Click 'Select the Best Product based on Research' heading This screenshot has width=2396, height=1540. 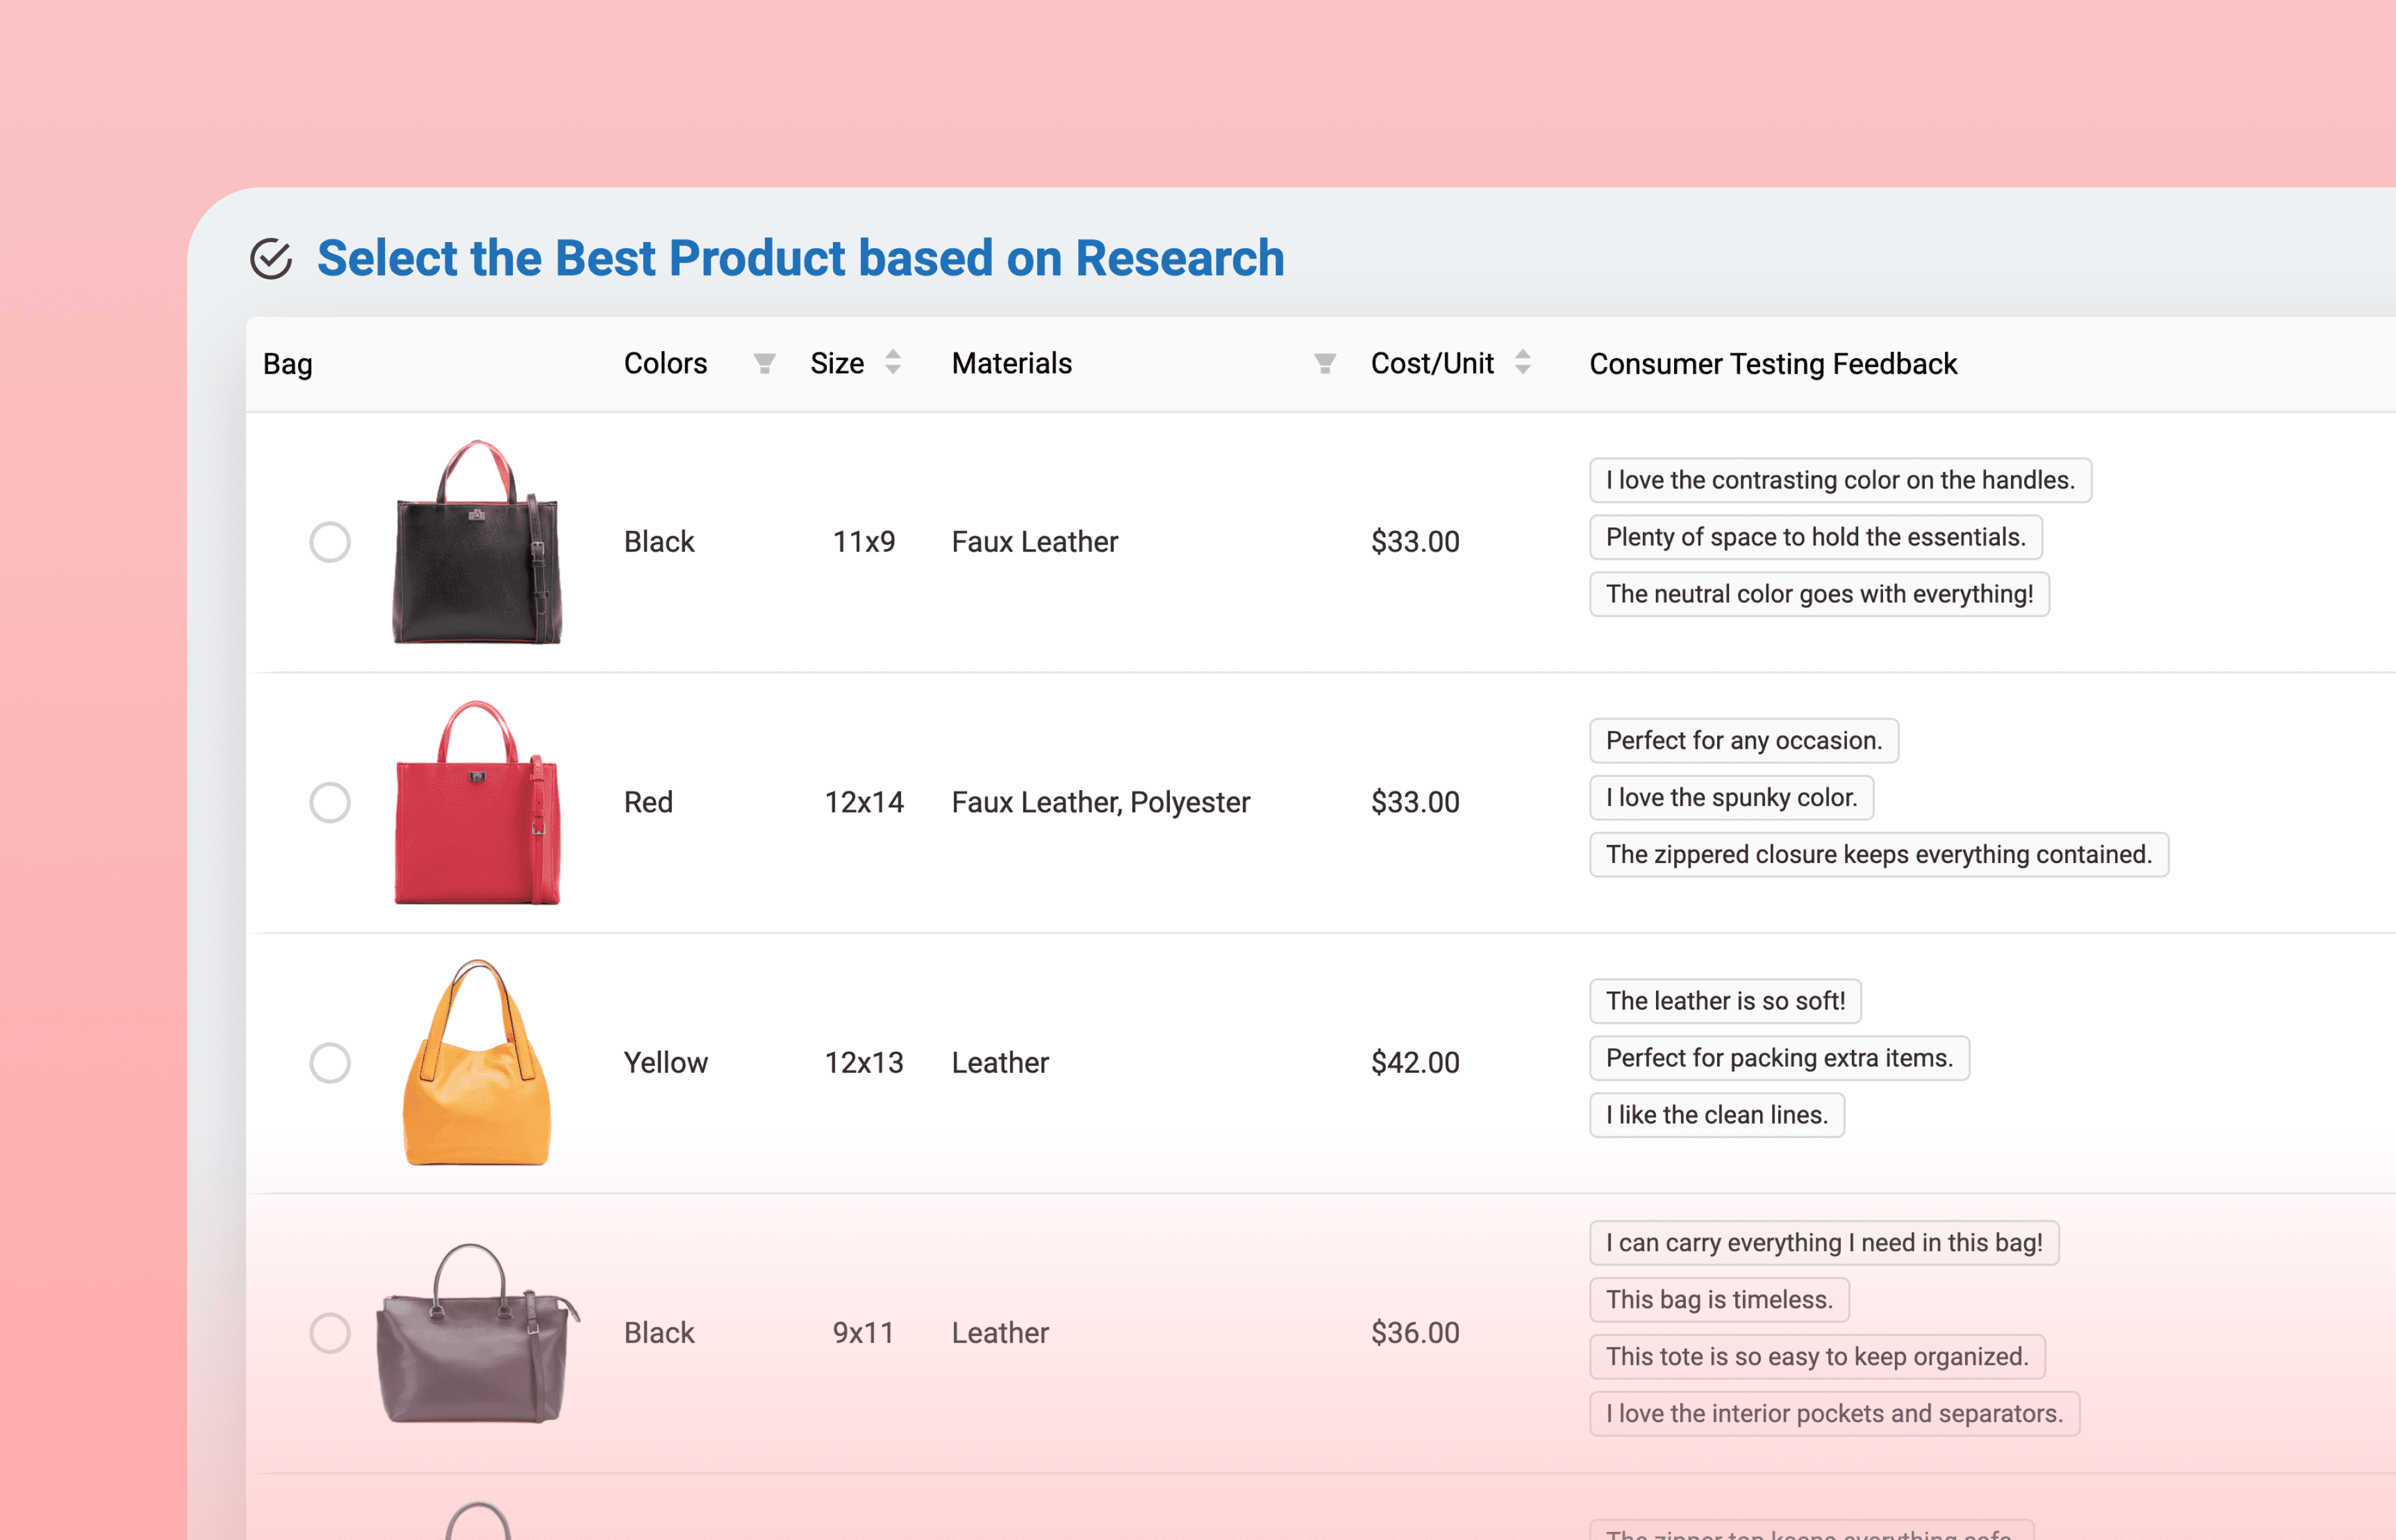800,258
